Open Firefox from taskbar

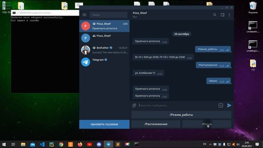(80, 144)
